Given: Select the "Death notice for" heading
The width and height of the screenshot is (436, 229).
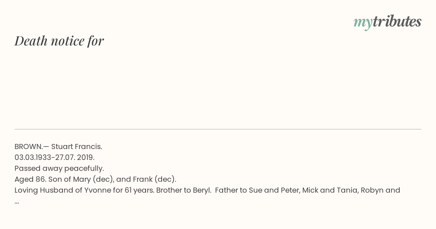Looking at the screenshot, I should [x=59, y=41].
